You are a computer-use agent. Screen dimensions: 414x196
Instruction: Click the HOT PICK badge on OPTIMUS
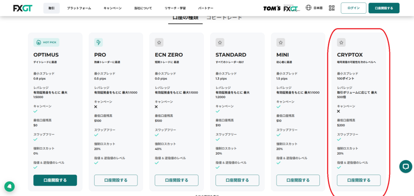46,42
